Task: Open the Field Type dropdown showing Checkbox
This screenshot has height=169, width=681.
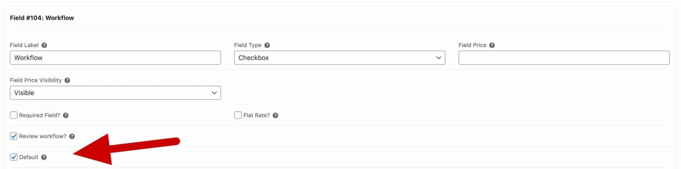Action: point(339,58)
